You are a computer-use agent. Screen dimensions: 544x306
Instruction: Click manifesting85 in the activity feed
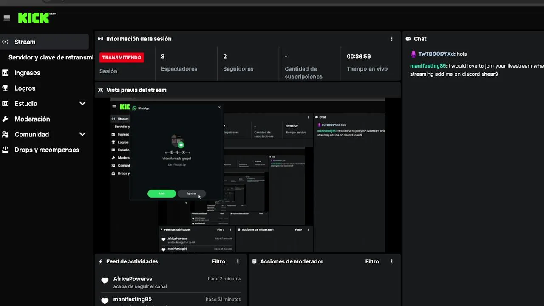[132, 299]
